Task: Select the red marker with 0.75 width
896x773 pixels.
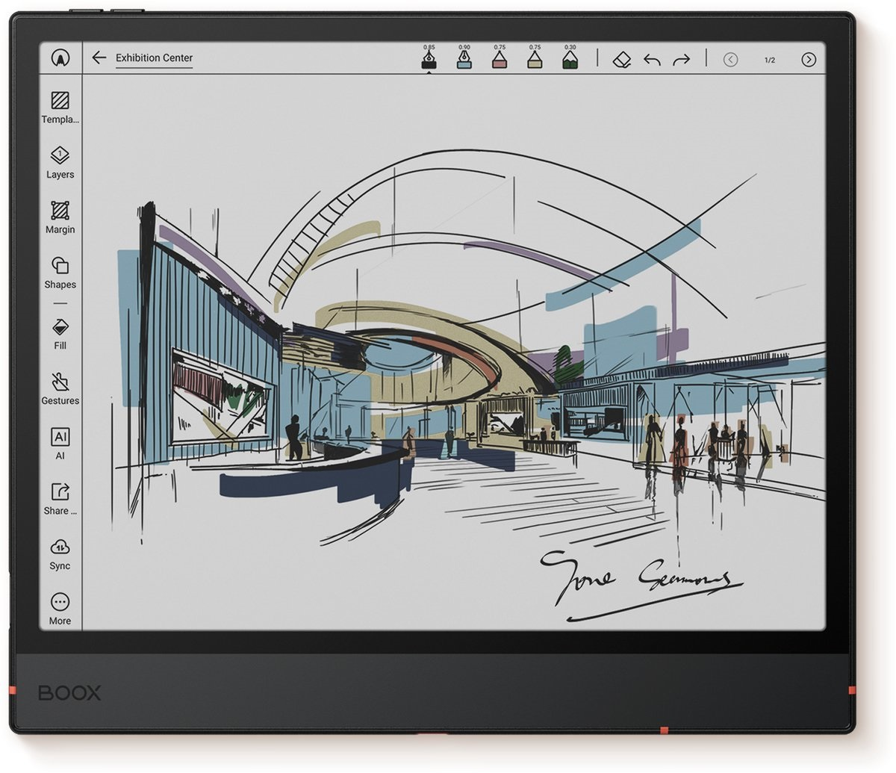Action: coord(500,58)
